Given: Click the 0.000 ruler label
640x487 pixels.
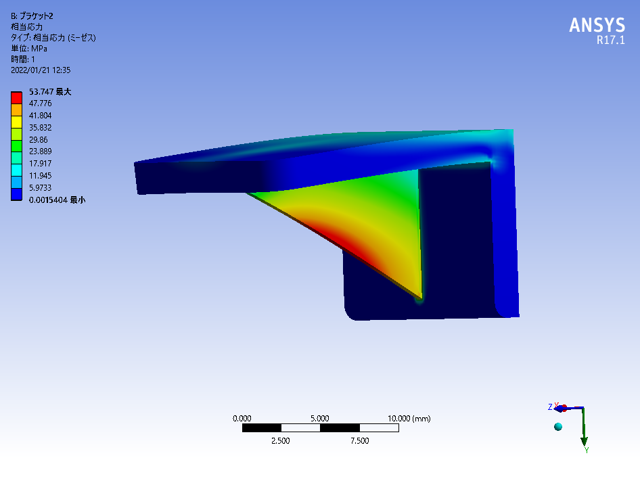Looking at the screenshot, I should (x=242, y=419).
